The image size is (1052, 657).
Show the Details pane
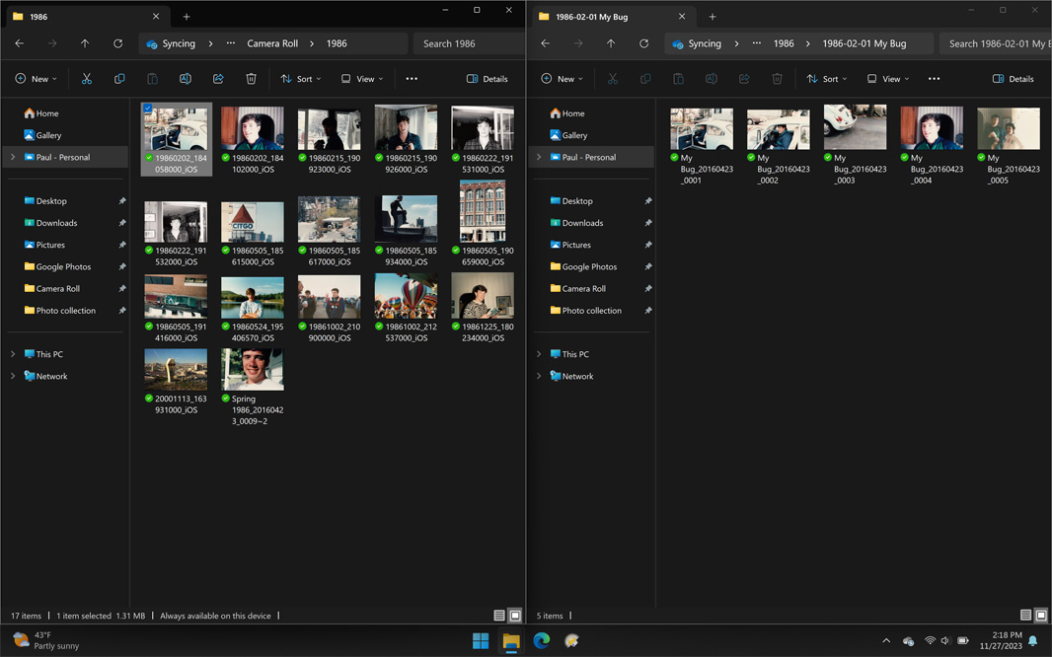488,78
